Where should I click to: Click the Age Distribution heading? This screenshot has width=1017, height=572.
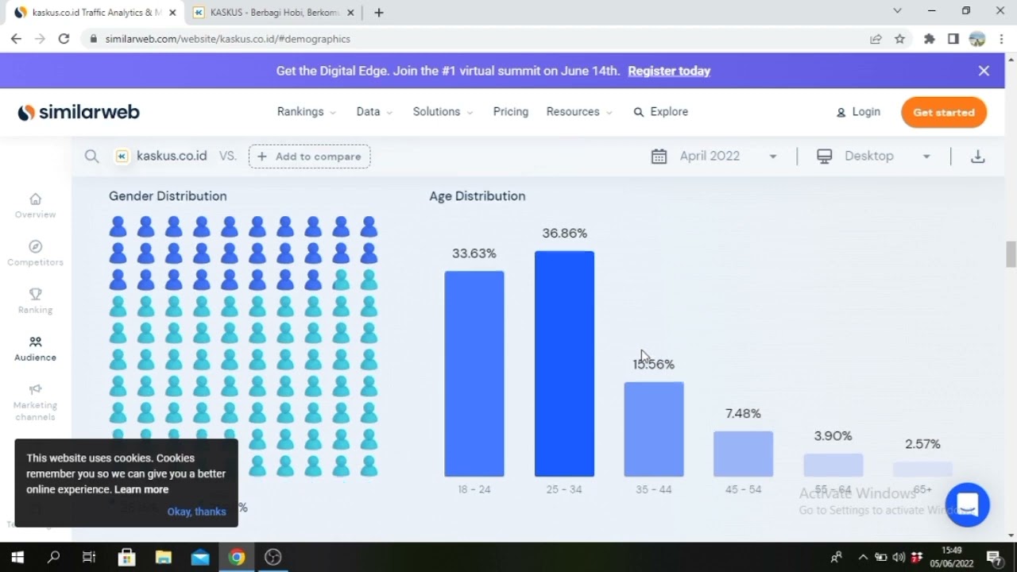point(478,196)
